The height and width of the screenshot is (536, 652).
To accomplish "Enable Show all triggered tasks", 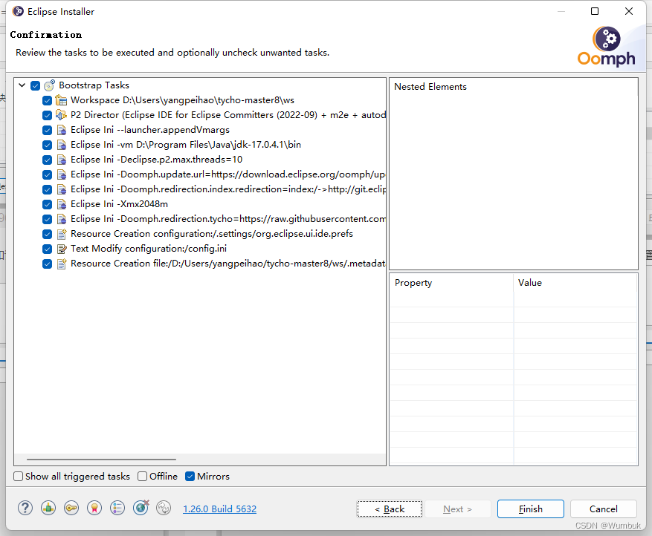I will pyautogui.click(x=19, y=476).
